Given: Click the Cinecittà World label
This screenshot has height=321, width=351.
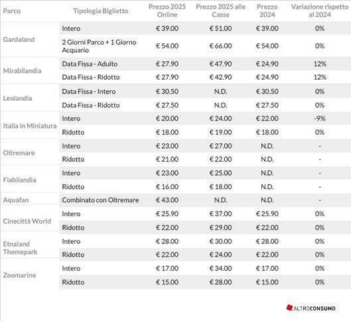Looking at the screenshot, I should (27, 221).
